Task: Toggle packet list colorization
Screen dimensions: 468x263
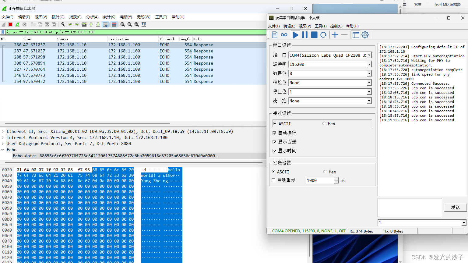Action: [114, 24]
